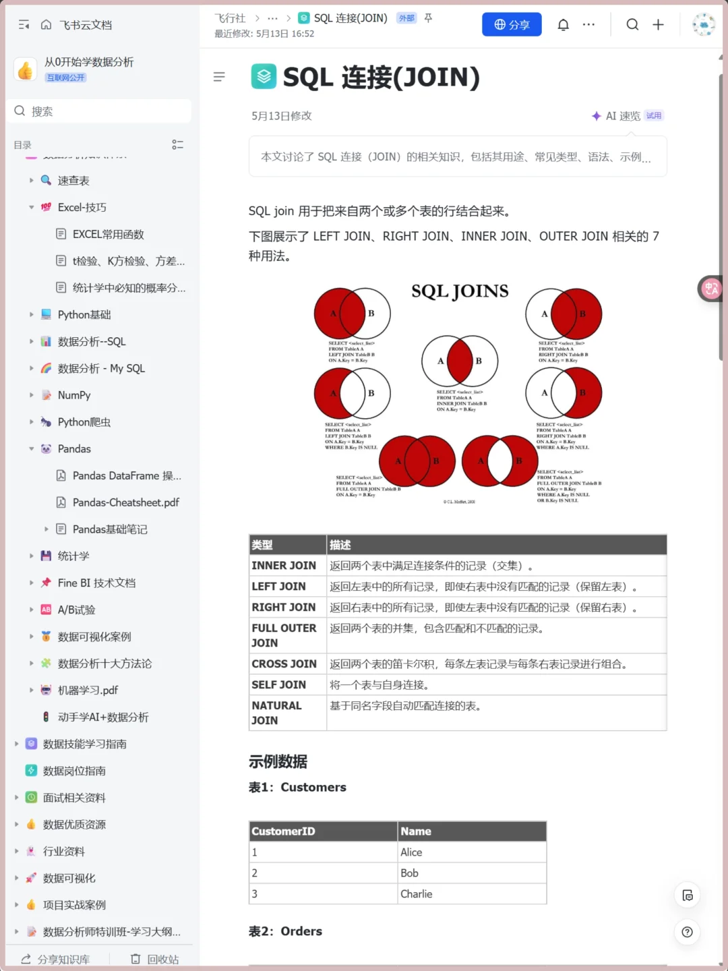The height and width of the screenshot is (971, 728).
Task: Expand the Python基础 section
Action: [32, 314]
